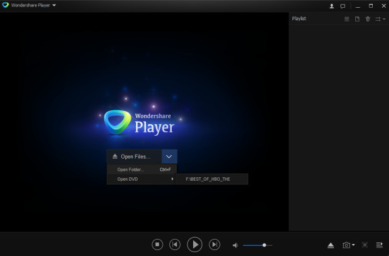Close the Wondershare Player window

click(x=384, y=6)
